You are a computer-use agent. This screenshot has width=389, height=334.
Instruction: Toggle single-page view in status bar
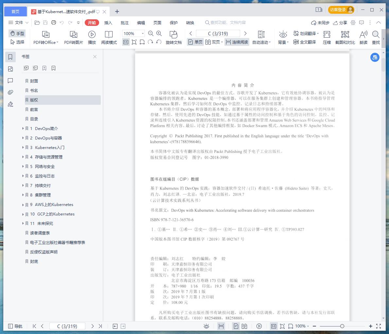pyautogui.click(x=236, y=326)
